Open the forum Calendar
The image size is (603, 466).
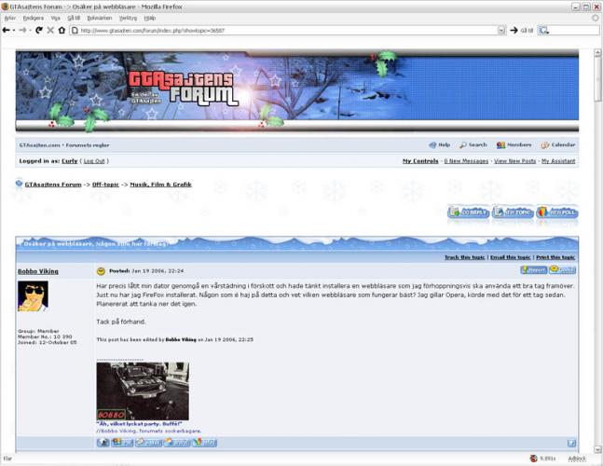click(x=557, y=145)
